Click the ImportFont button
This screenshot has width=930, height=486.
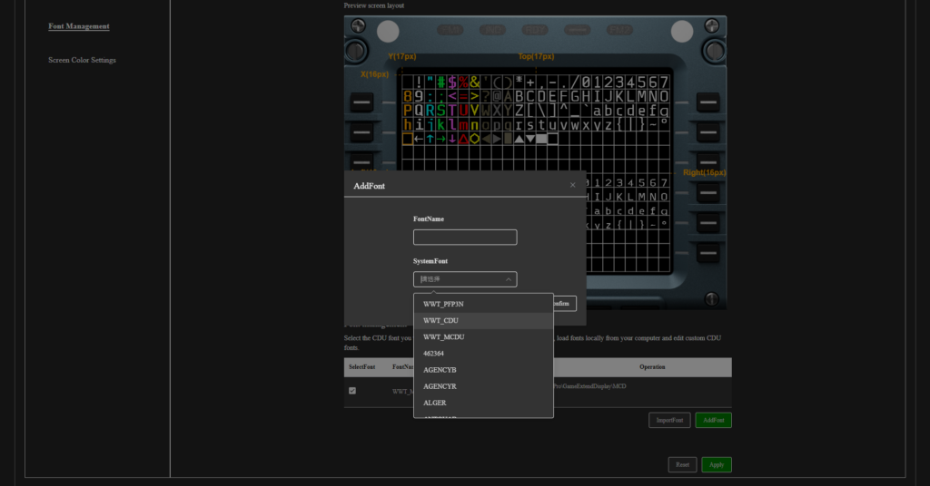[x=669, y=421]
